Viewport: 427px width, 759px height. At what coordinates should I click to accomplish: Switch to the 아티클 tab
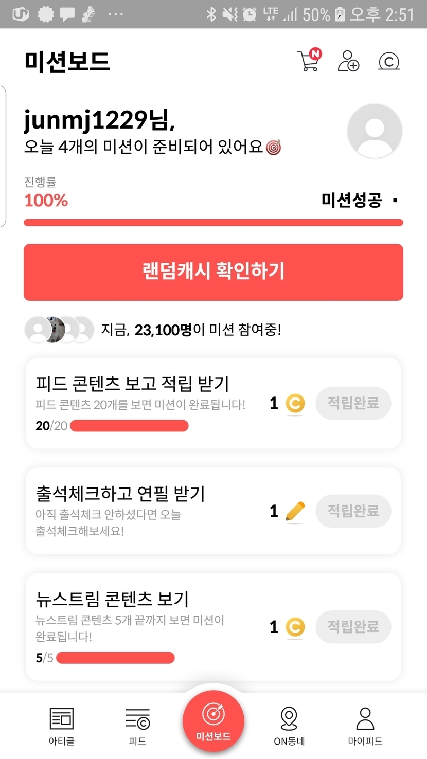coord(61,725)
